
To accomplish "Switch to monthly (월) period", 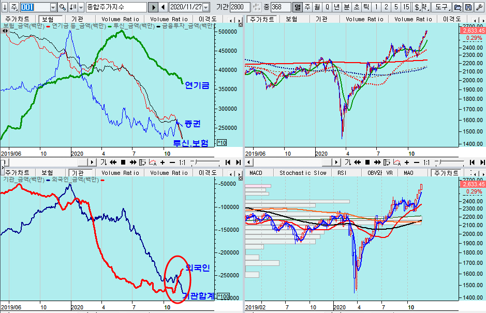I will click(x=317, y=7).
